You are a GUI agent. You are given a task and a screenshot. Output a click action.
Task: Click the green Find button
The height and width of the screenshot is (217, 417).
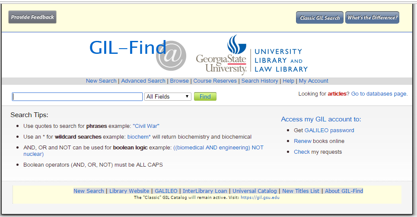205,96
